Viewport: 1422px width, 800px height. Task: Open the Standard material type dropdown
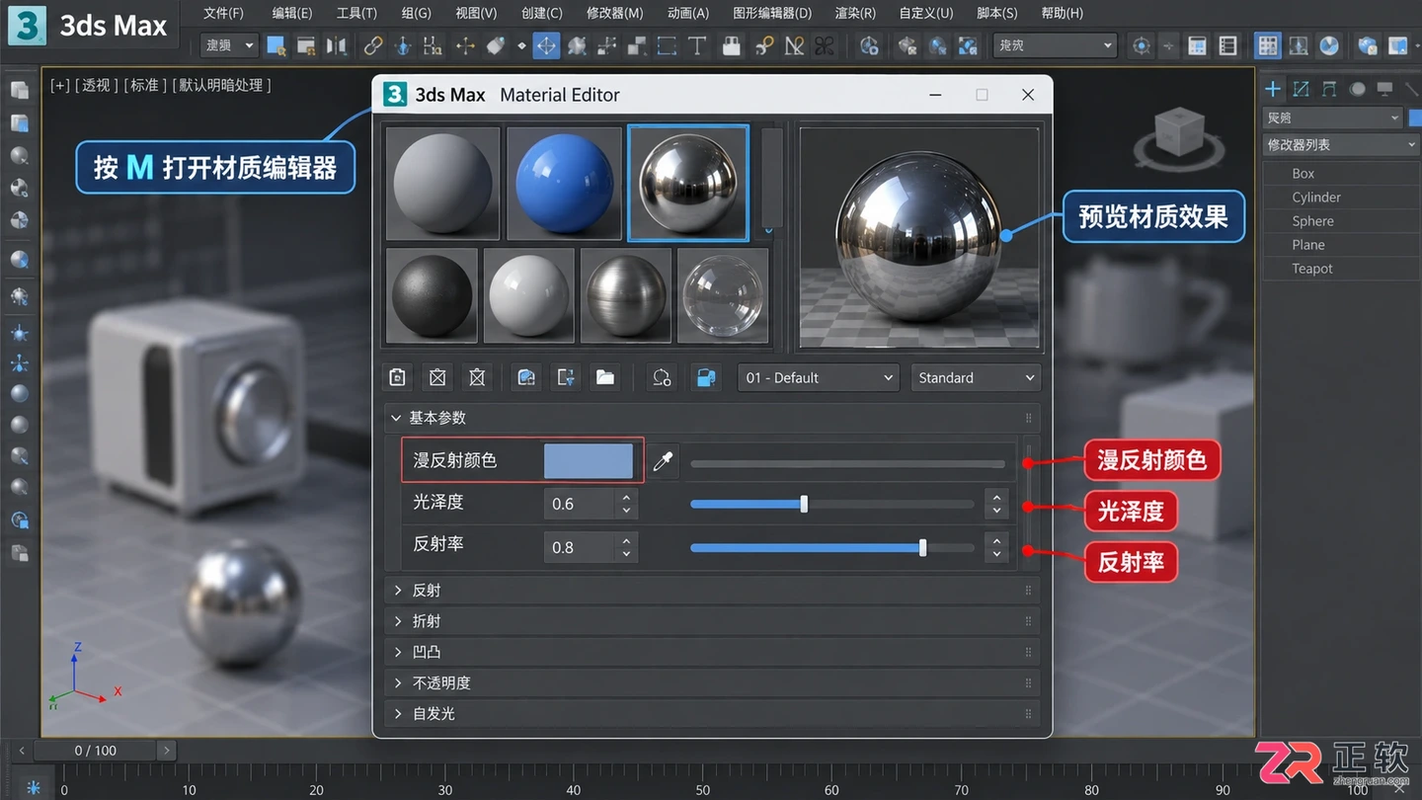coord(976,377)
